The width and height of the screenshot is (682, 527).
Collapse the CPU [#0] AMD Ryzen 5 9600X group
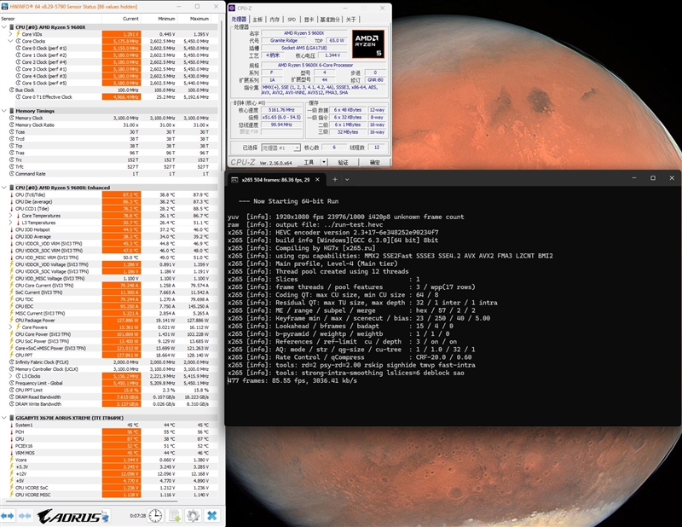pyautogui.click(x=5, y=26)
